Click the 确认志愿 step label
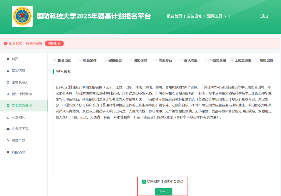The height and width of the screenshot is (196, 281). [191, 61]
